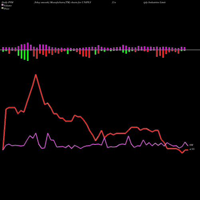Click the 'Daily PVM' title text
The image size is (200, 200).
point(8,2)
